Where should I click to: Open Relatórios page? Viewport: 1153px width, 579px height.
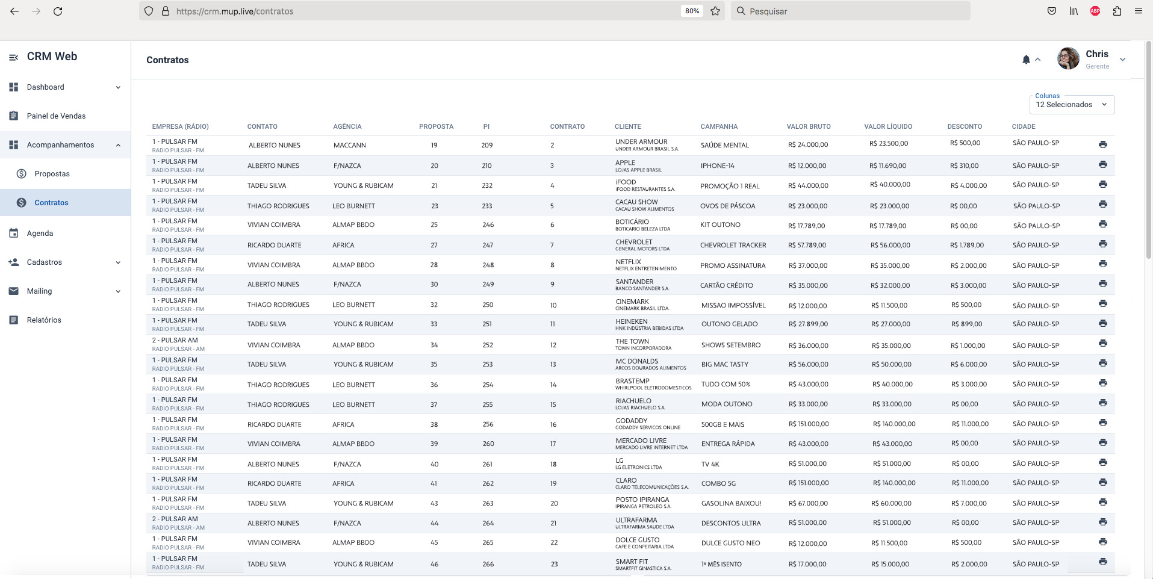click(x=65, y=320)
